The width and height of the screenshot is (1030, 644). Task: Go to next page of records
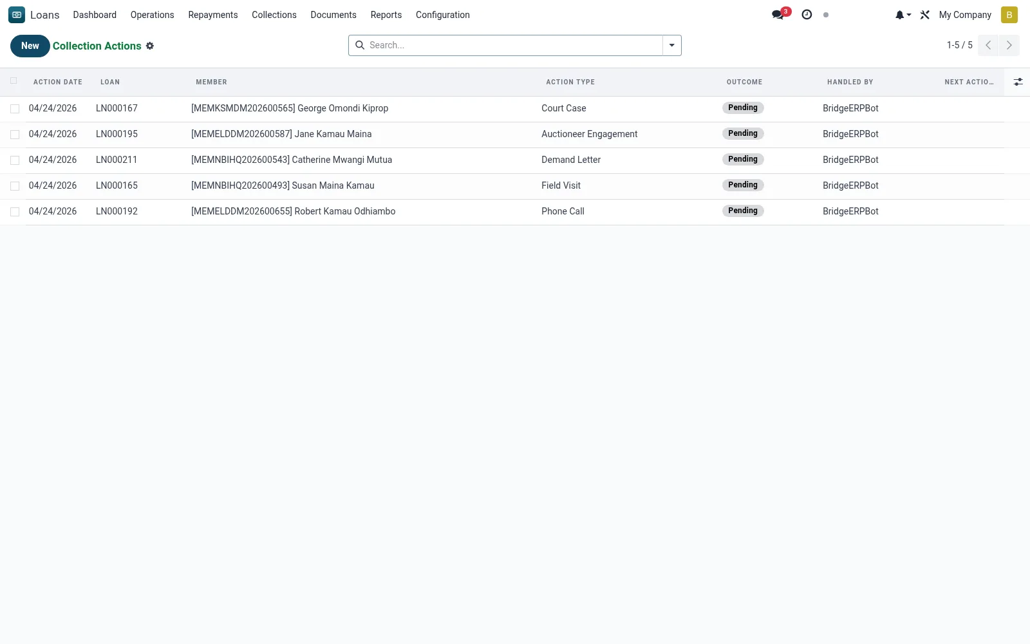coord(1009,45)
